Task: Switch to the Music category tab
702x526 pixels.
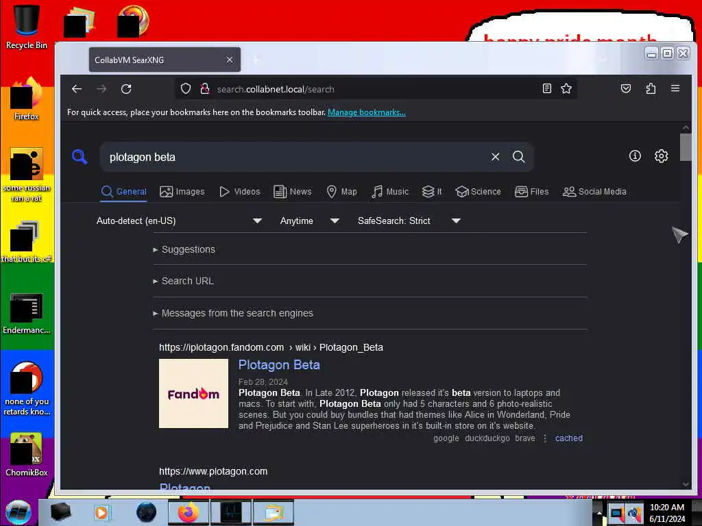Action: point(390,192)
